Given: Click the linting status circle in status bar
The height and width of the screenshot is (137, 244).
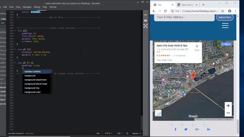Looking at the screenshot, I should click(127, 133).
